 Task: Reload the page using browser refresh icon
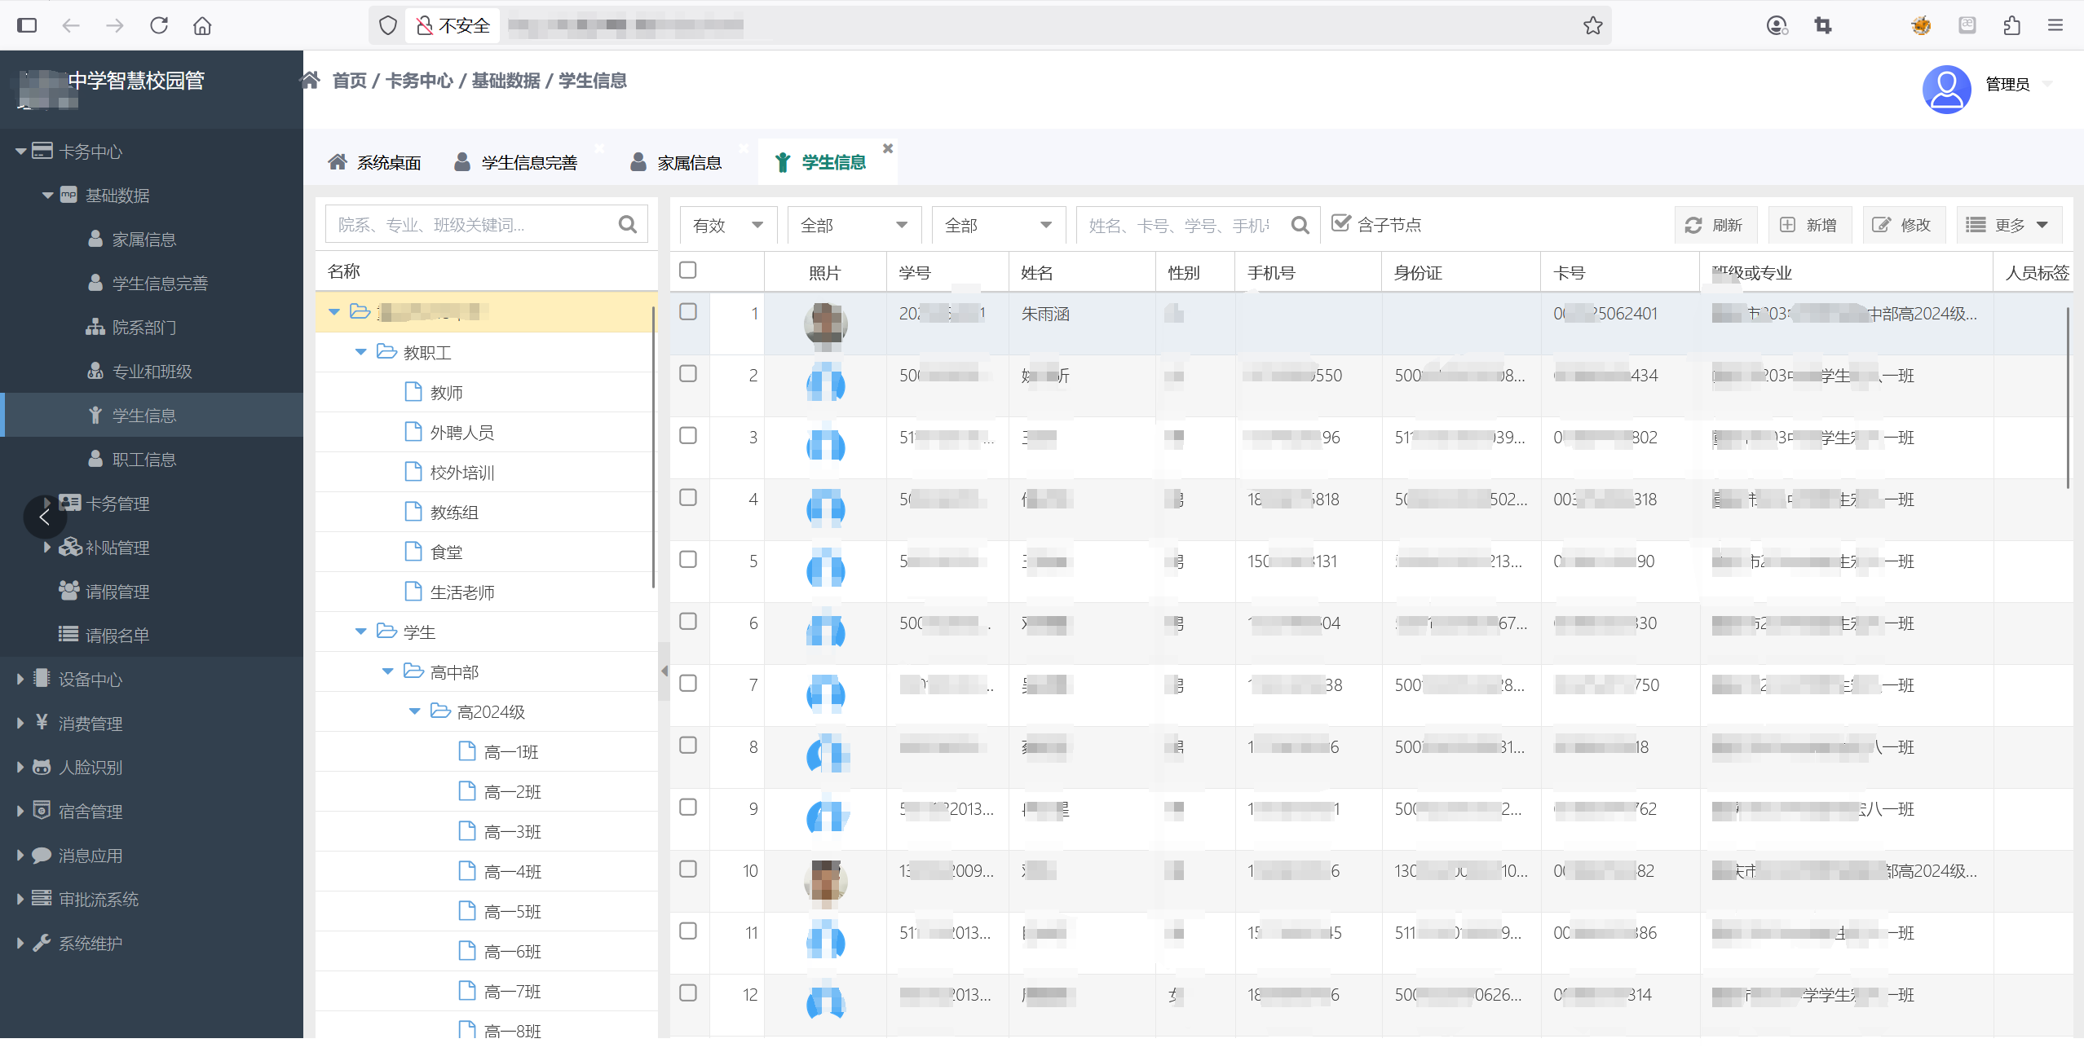159,25
